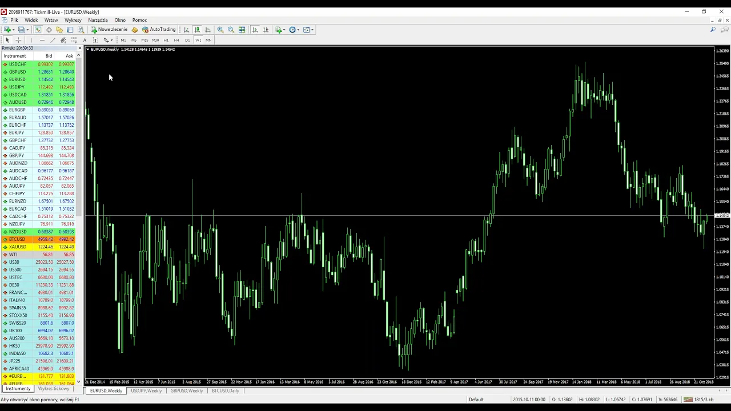This screenshot has width=731, height=411.
Task: Zoom in on the chart
Action: coord(220,30)
